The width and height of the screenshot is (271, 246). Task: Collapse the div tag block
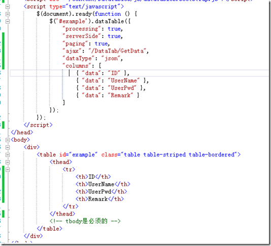(x=8, y=147)
